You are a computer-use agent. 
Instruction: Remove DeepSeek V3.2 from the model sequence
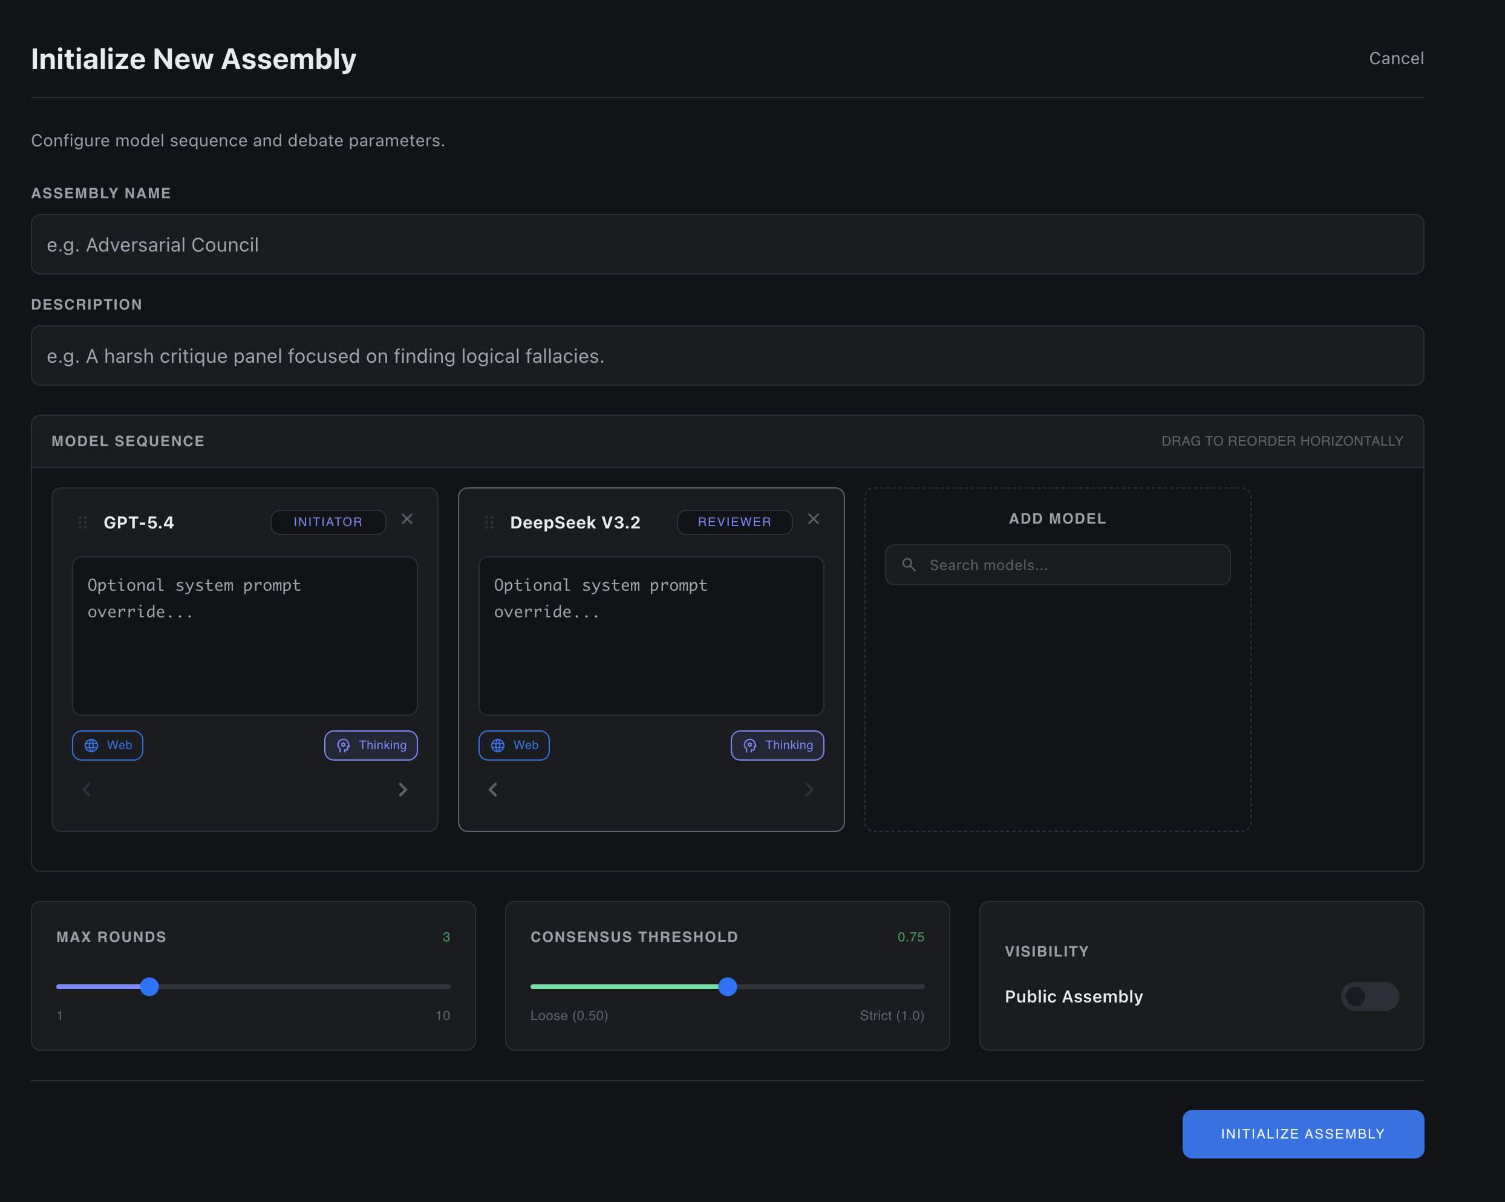pos(813,519)
